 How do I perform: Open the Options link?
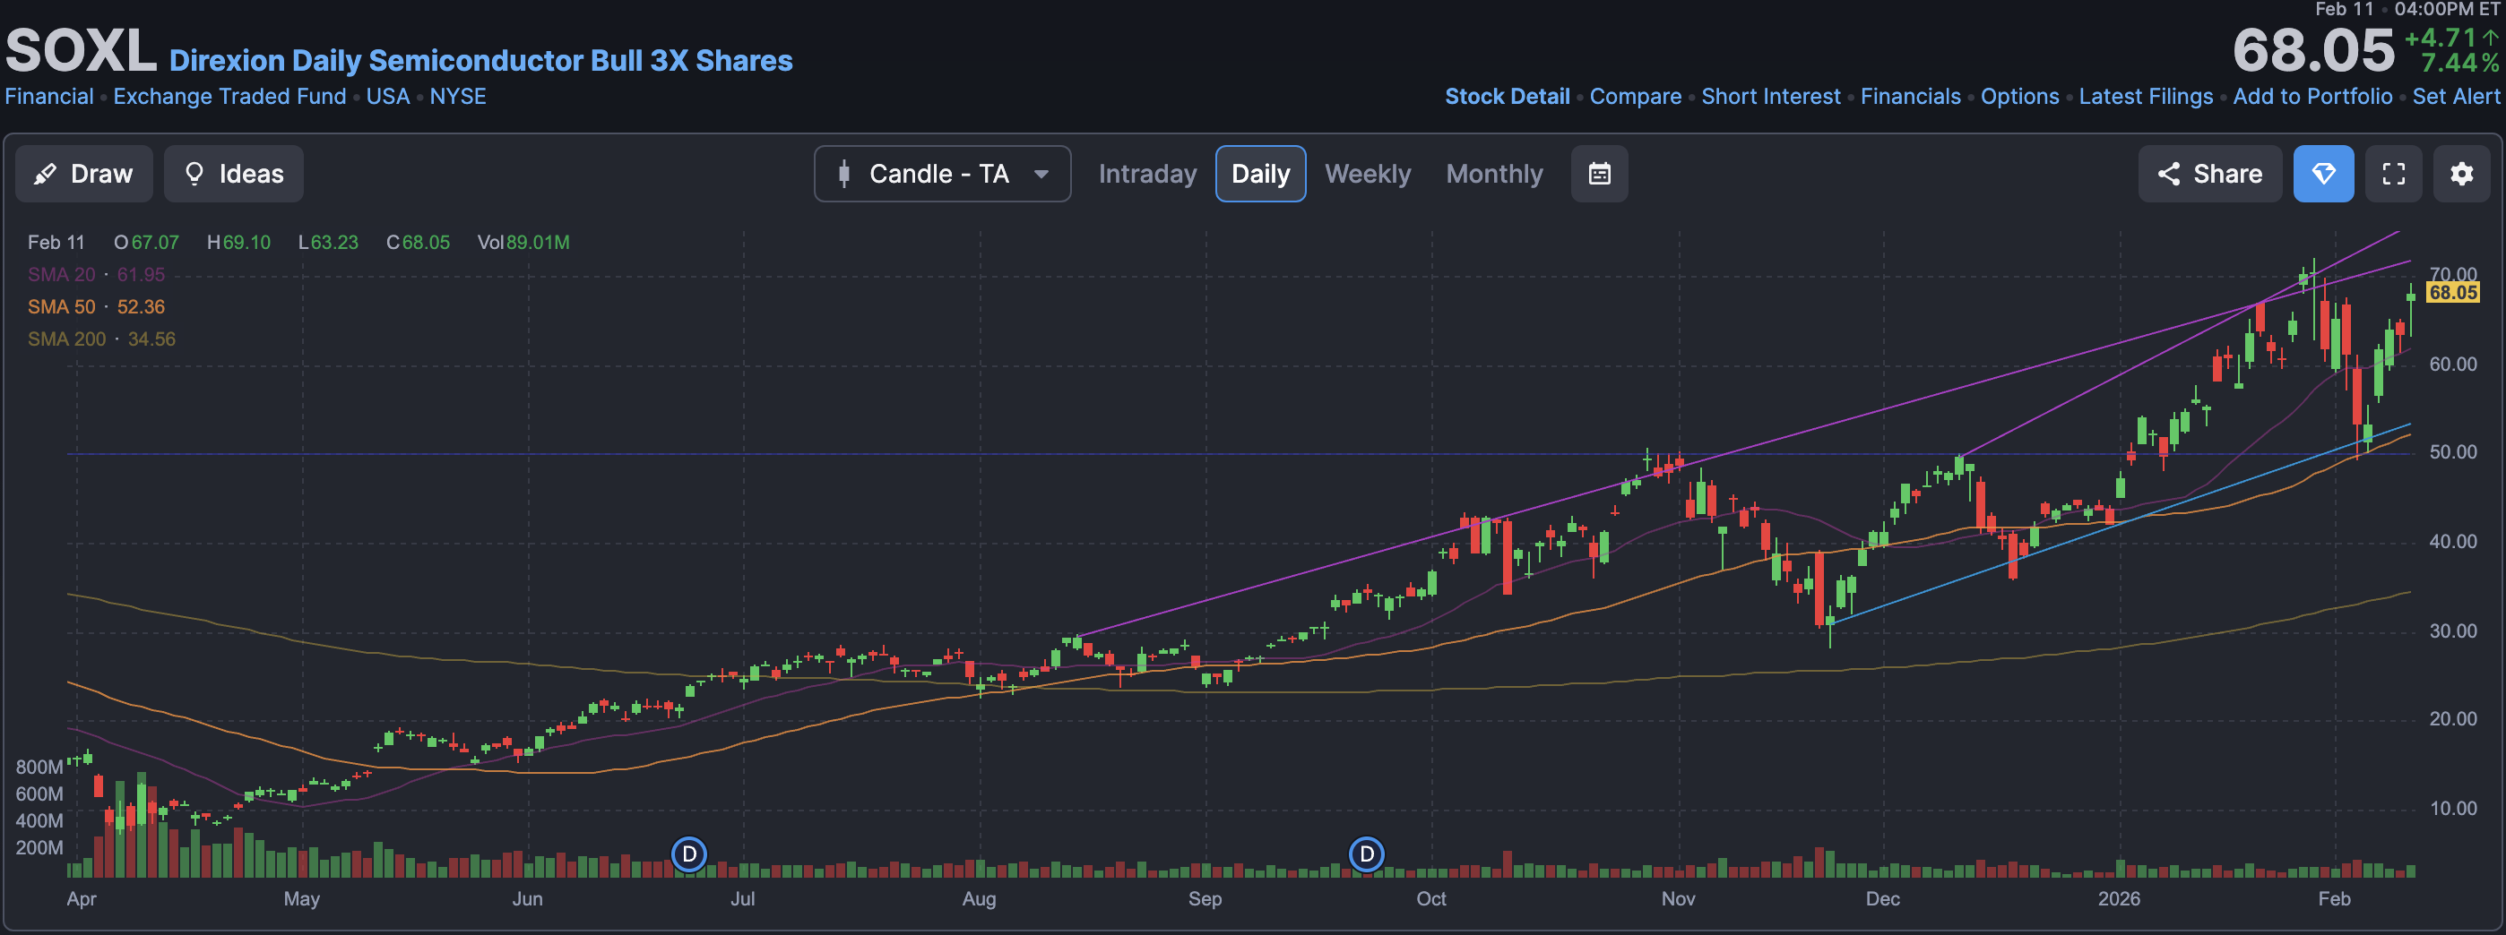coord(2019,96)
